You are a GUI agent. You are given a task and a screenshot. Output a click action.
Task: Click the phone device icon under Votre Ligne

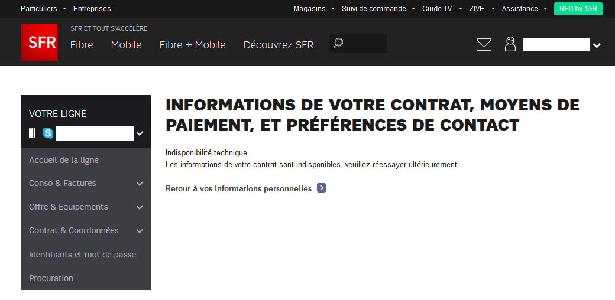point(32,133)
